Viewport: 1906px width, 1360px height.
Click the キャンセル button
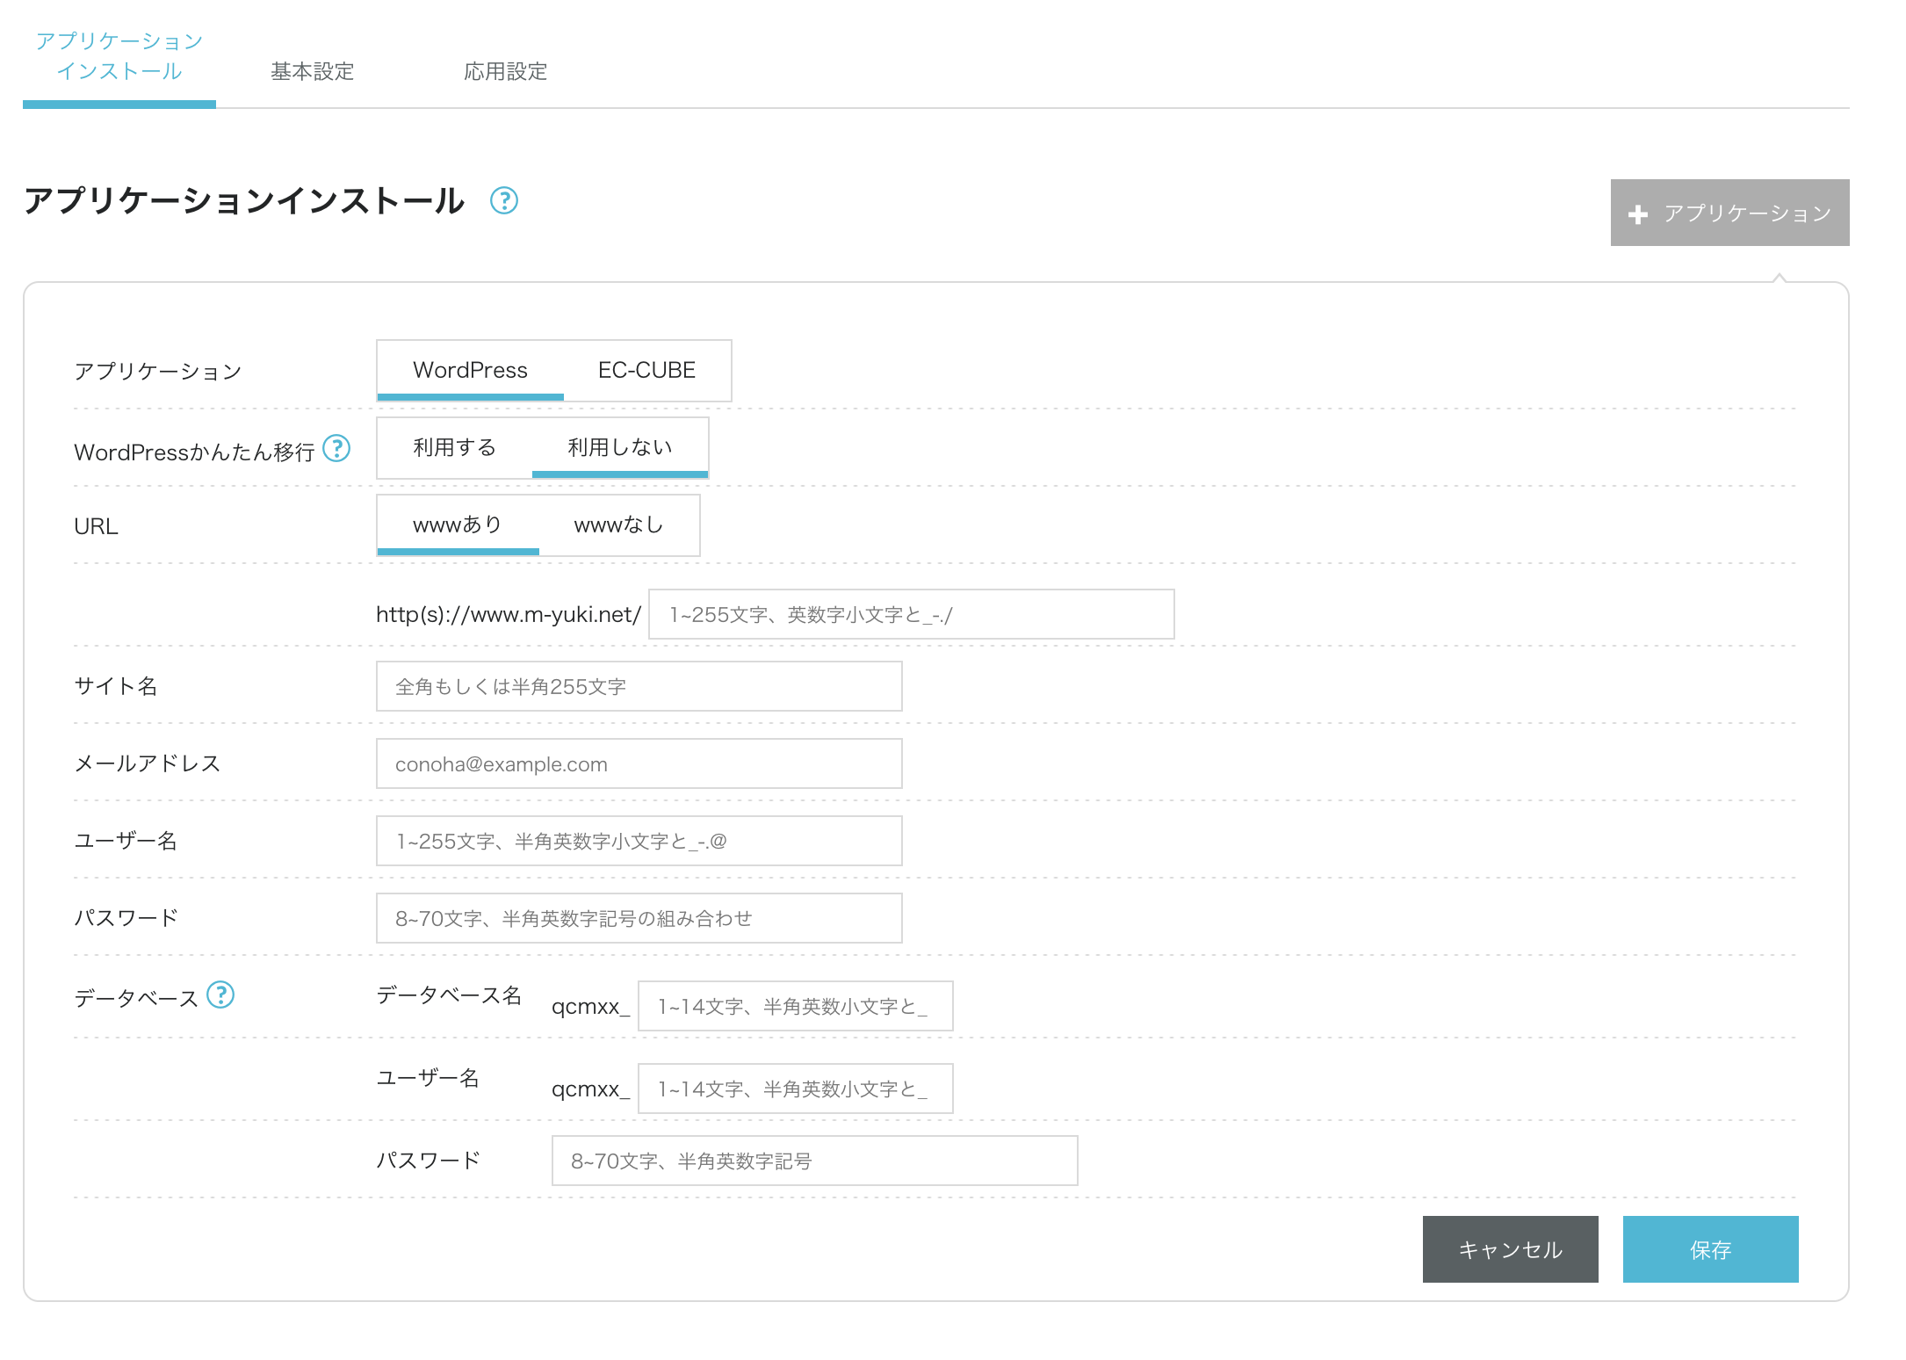pos(1510,1249)
